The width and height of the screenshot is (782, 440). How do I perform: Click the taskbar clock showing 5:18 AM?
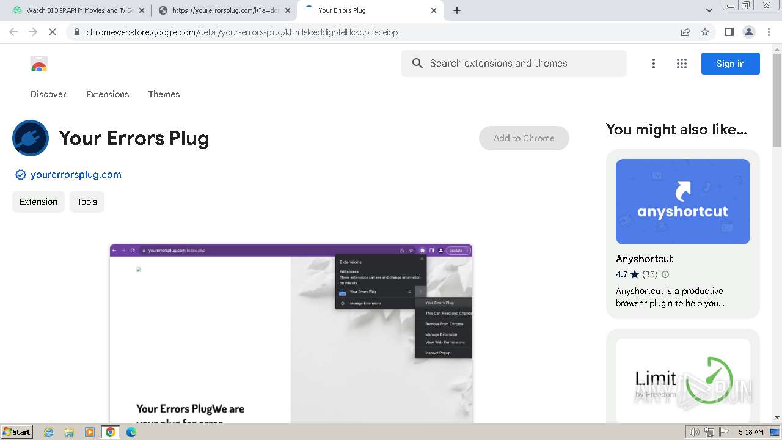coord(751,432)
